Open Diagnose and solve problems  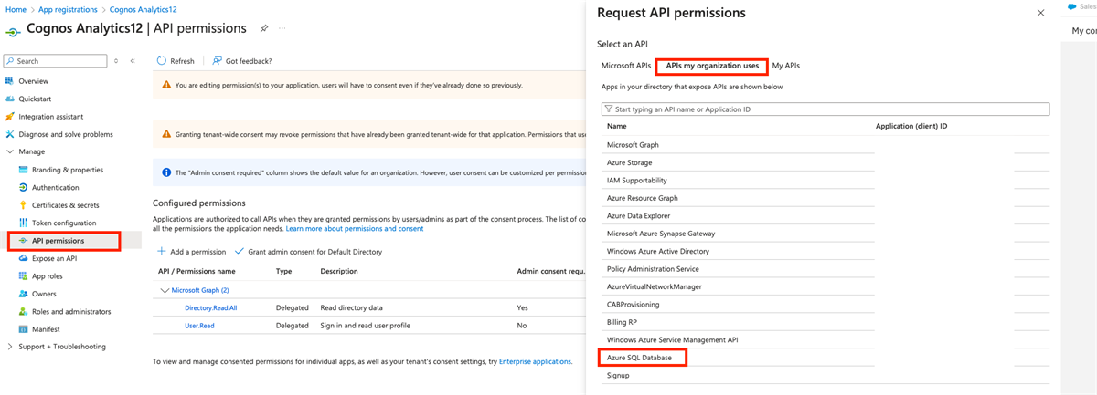click(x=66, y=134)
